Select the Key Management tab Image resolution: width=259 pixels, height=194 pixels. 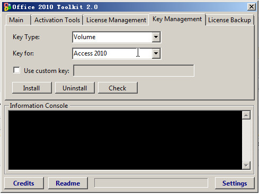(177, 19)
